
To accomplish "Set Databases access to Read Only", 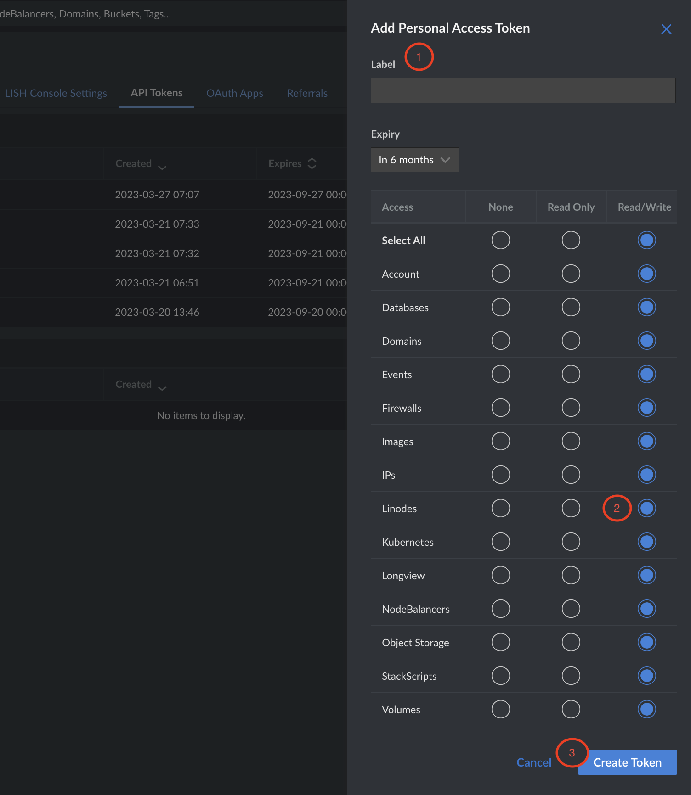I will pos(571,307).
